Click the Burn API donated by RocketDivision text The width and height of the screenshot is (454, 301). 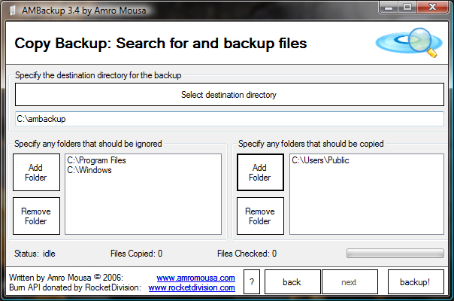75,287
